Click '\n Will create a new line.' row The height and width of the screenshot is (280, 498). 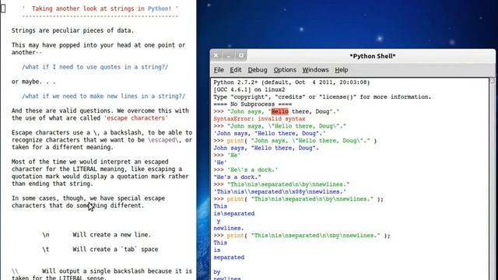[x=96, y=235]
